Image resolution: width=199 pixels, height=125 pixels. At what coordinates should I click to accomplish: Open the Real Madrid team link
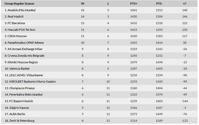click(x=15, y=17)
